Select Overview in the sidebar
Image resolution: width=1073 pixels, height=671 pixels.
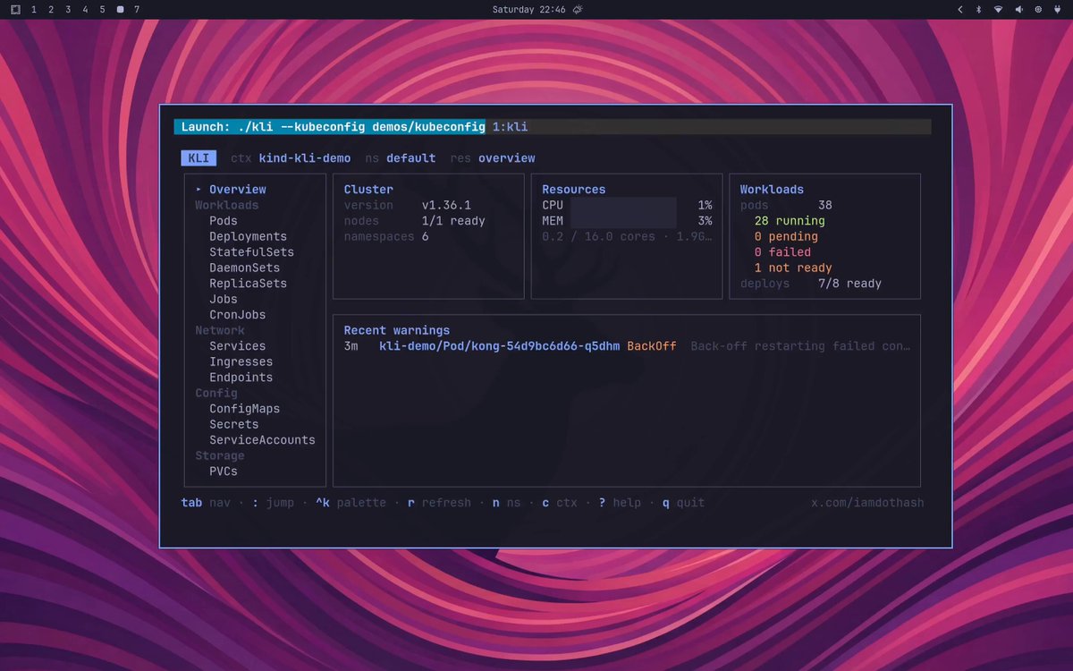[238, 190]
